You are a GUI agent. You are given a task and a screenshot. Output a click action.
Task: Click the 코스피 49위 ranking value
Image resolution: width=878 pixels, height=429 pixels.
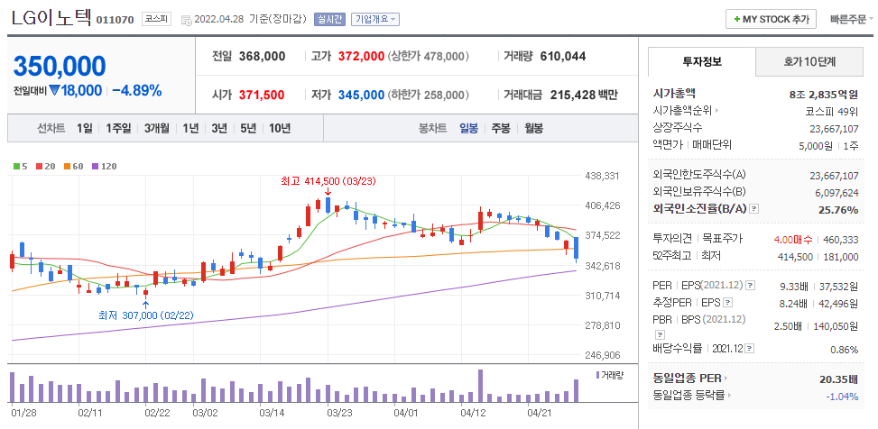point(833,111)
